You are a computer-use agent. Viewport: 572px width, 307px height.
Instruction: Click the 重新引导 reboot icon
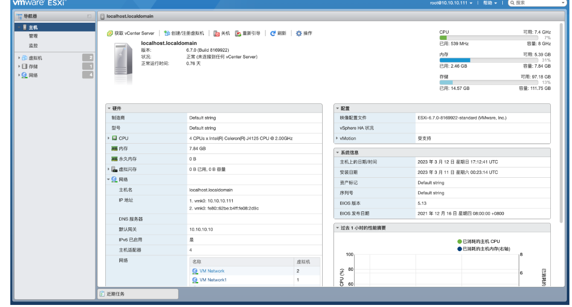pyautogui.click(x=238, y=33)
